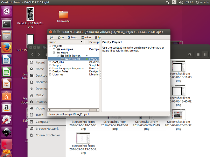Switch Files window to list view
Viewport: 210px width, 157px height.
point(198,55)
